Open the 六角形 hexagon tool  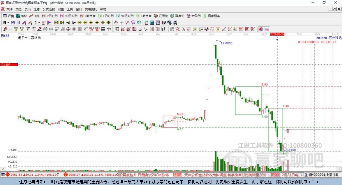(194, 16)
